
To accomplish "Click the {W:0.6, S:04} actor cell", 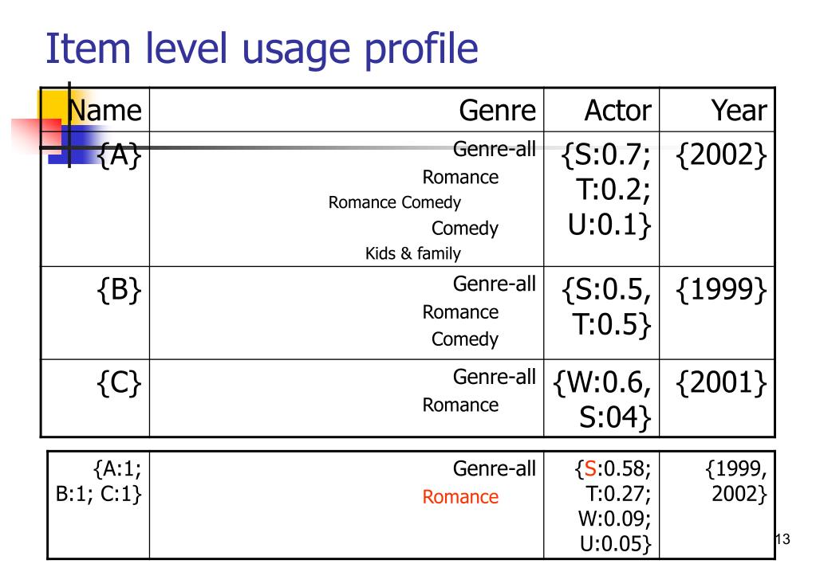I will (602, 400).
